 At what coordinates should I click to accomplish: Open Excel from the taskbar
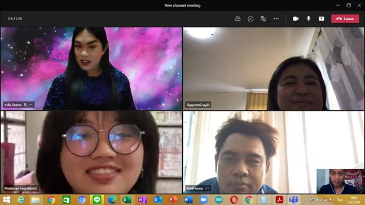127,200
